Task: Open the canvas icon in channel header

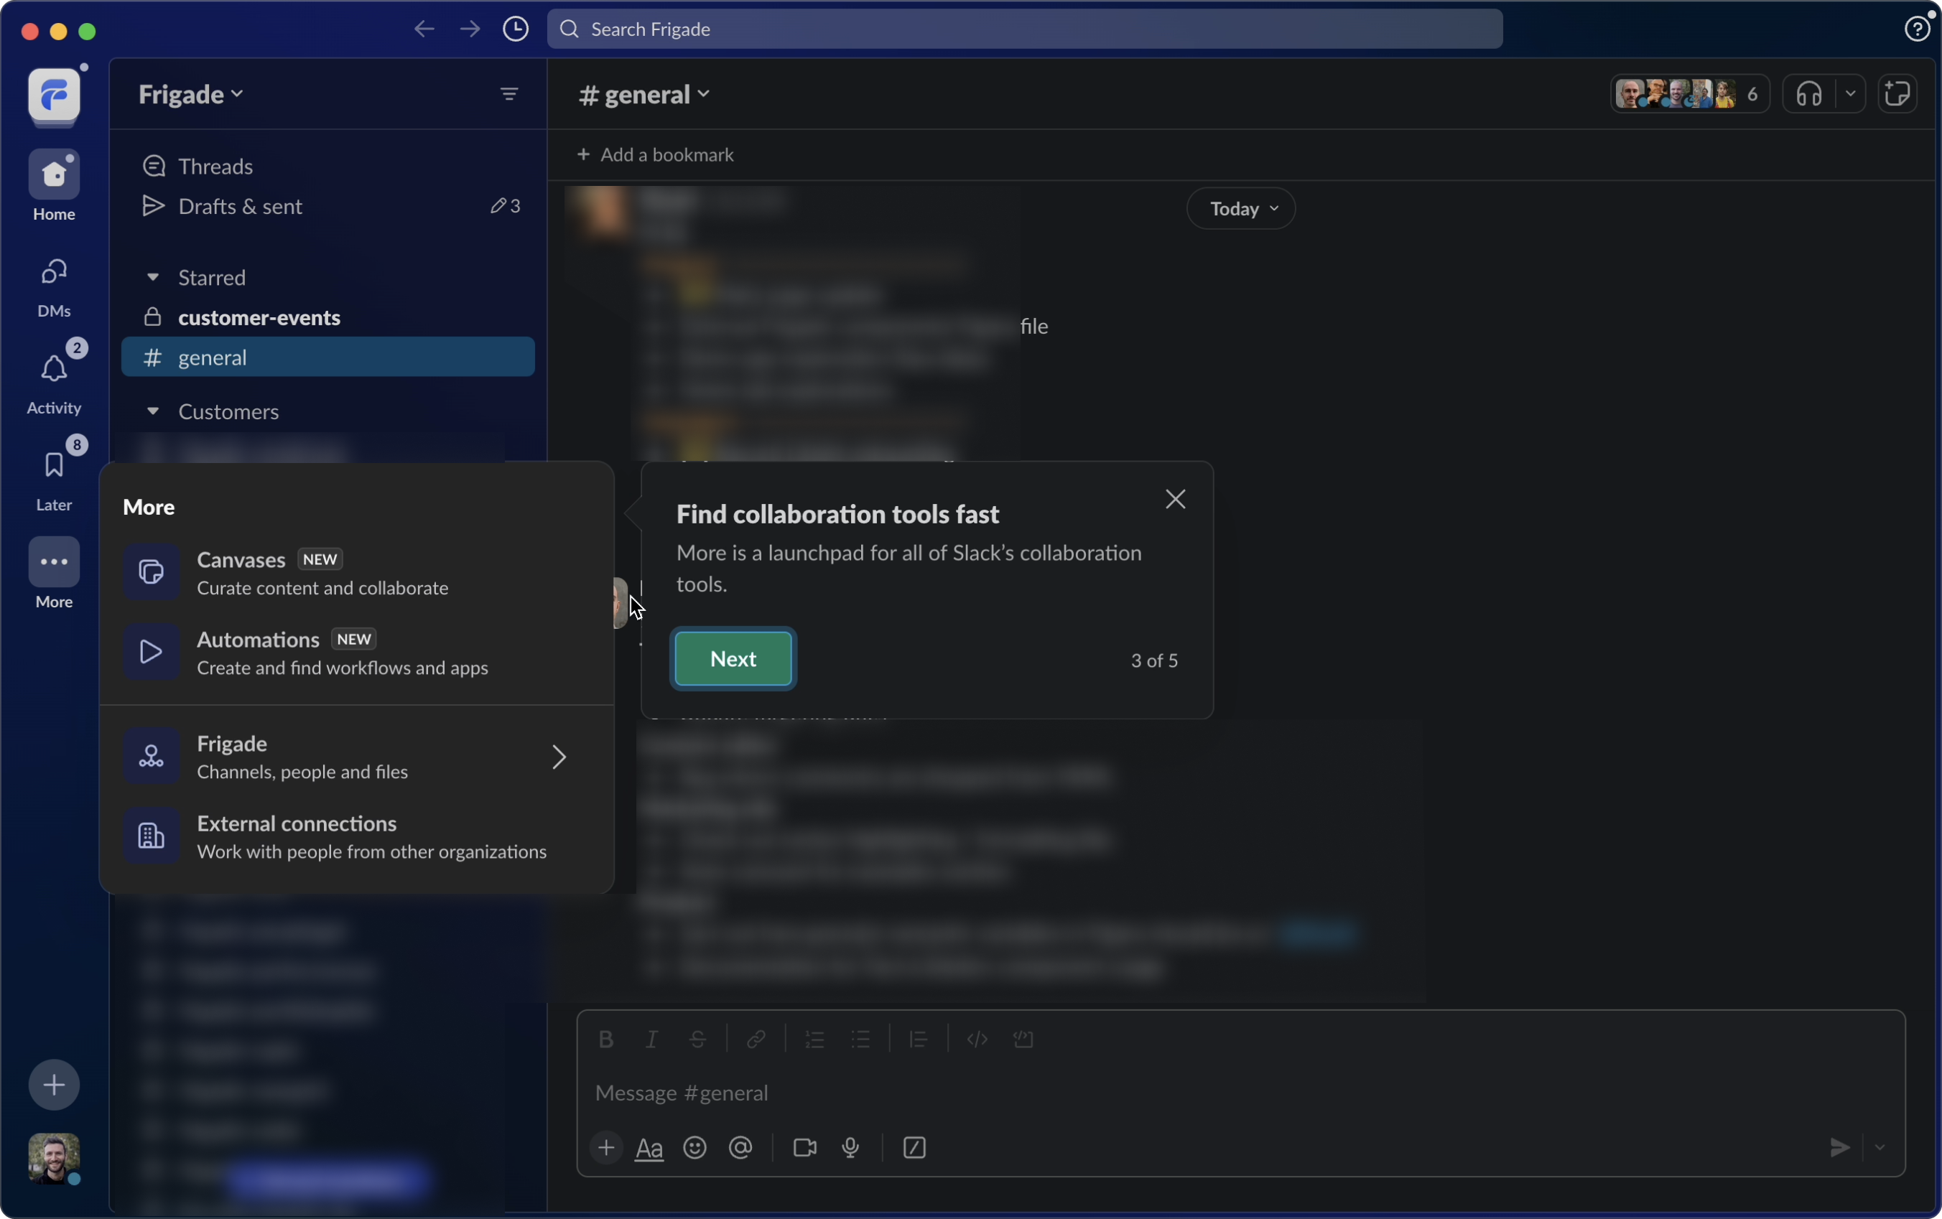Action: [x=1897, y=94]
